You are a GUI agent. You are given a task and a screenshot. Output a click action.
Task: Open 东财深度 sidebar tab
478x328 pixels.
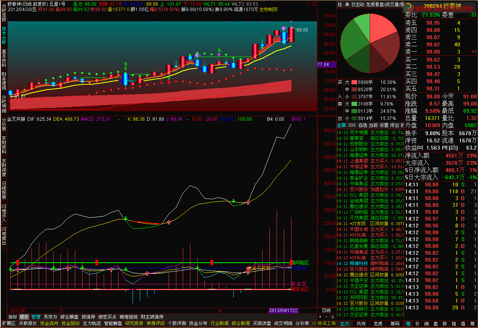(4, 167)
